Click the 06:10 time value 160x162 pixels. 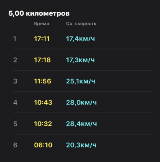(x=43, y=145)
